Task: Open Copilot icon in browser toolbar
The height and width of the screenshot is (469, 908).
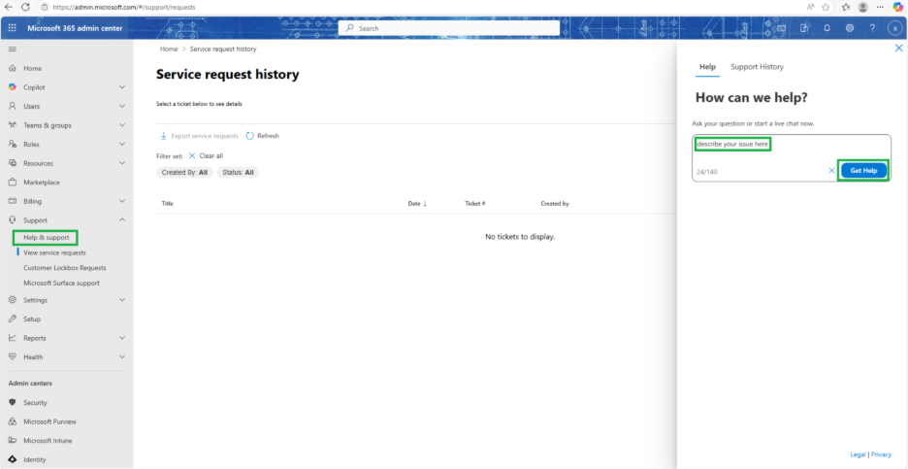Action: 897,7
